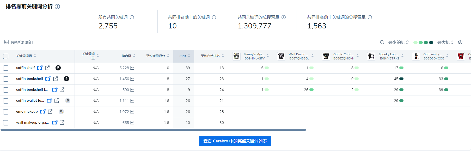Toggle the select-all header checkbox
Image resolution: width=471 pixels, height=151 pixels.
pos(6,56)
